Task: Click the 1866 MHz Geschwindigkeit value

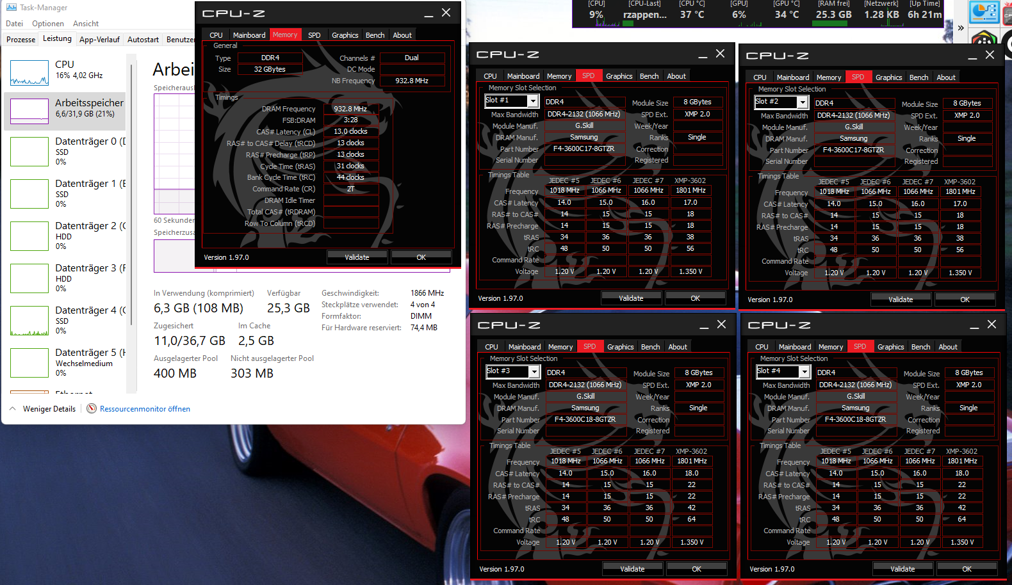Action: [427, 293]
